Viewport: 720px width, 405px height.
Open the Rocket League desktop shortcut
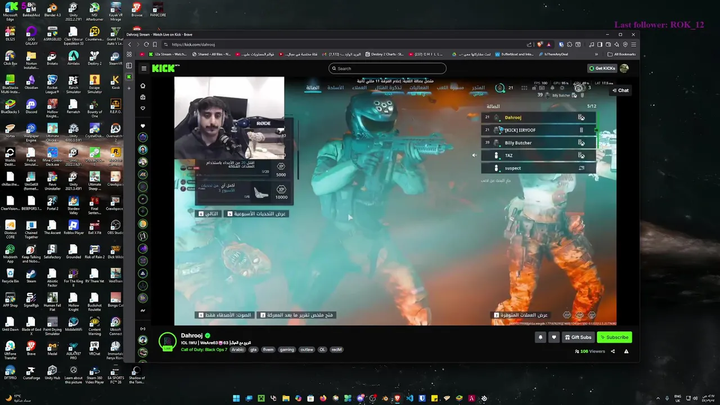coord(52,83)
